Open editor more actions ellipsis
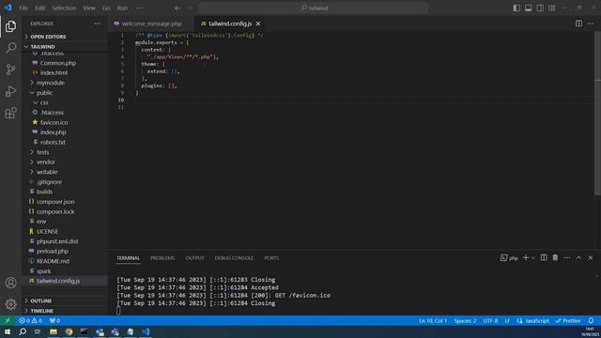The width and height of the screenshot is (601, 338). pyautogui.click(x=591, y=23)
